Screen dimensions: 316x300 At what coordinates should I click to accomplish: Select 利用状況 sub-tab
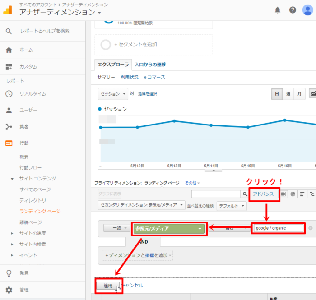pyautogui.click(x=130, y=77)
